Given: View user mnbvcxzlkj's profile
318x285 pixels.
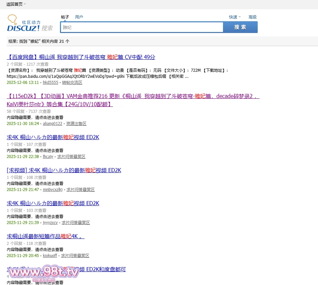Looking at the screenshot, I should coord(53,190).
